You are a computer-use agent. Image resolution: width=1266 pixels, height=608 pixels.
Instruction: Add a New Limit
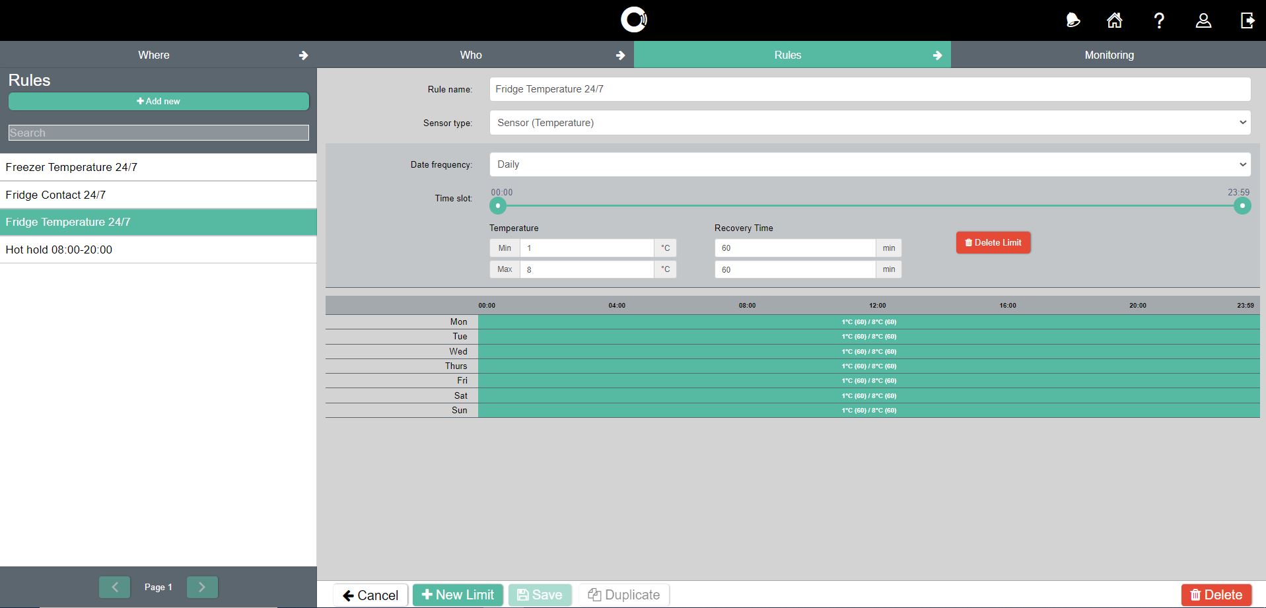point(458,595)
